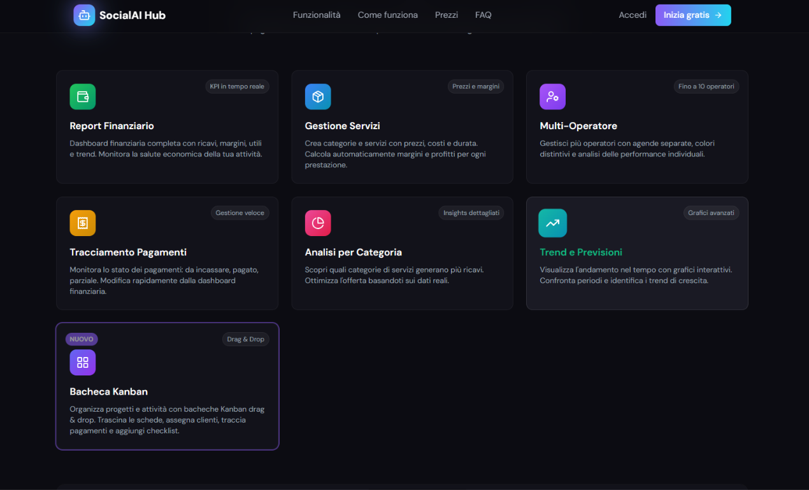The height and width of the screenshot is (490, 809).
Task: Select the yellow Tracciamento Pagamenti icon
Action: click(x=82, y=223)
